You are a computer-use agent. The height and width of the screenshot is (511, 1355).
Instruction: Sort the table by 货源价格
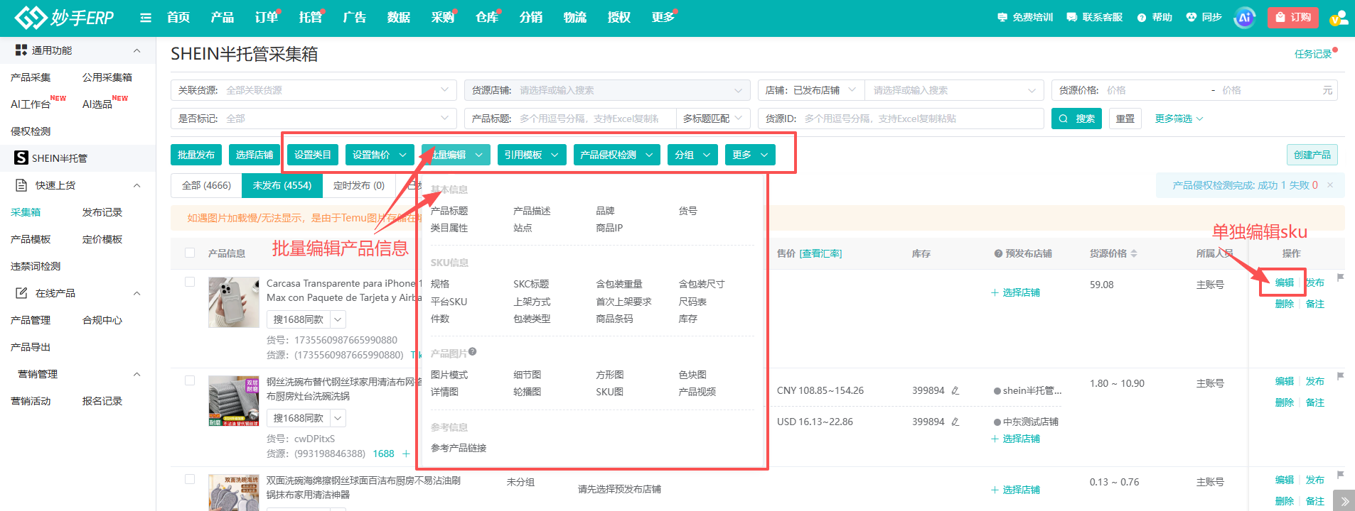pyautogui.click(x=1134, y=253)
